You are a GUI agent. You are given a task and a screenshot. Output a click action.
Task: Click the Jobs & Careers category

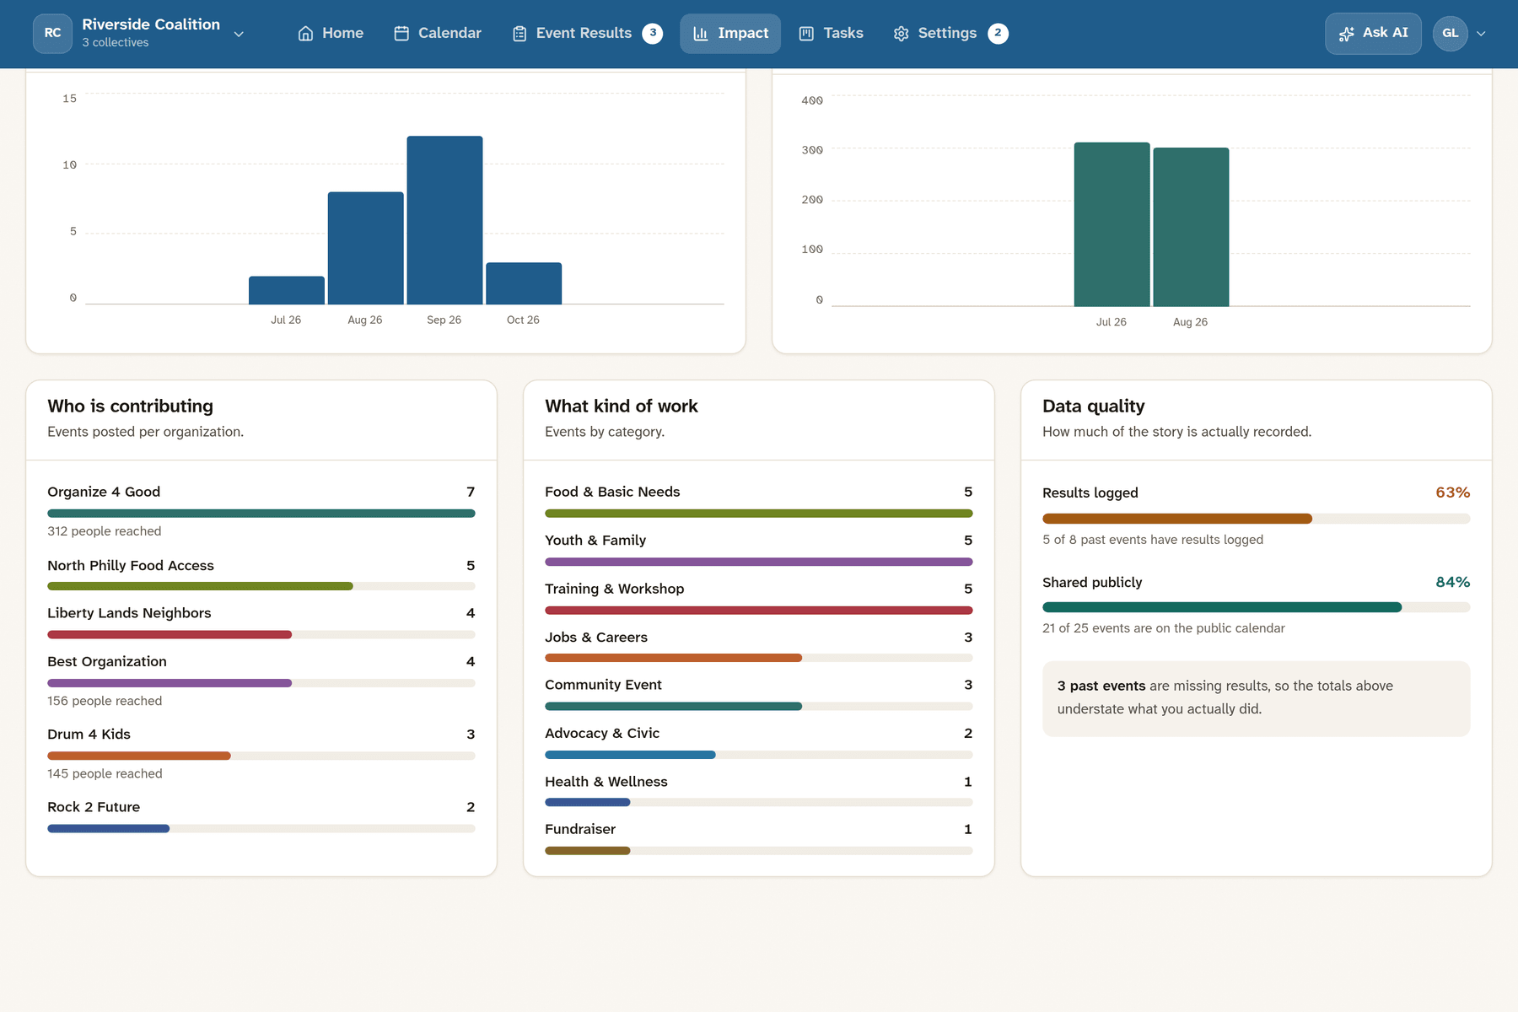(x=596, y=638)
